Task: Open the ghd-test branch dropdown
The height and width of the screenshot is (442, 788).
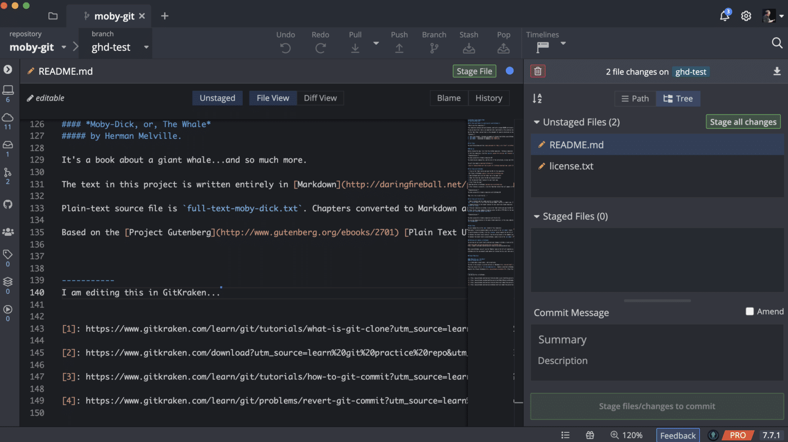Action: 146,47
